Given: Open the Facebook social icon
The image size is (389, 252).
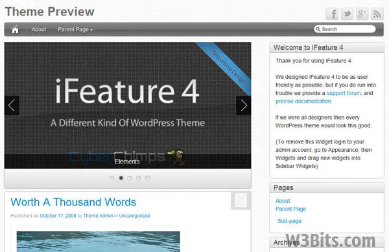Looking at the screenshot, I should pos(332,14).
